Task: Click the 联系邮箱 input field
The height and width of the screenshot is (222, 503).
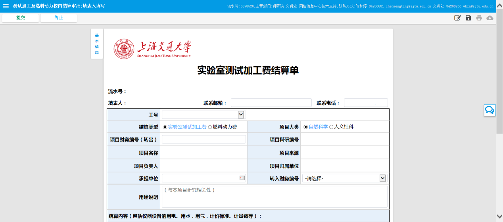Action: (x=271, y=103)
